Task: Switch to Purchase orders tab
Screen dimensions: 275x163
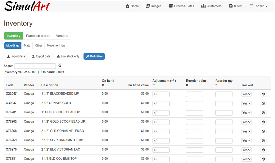Action: pos(38,36)
